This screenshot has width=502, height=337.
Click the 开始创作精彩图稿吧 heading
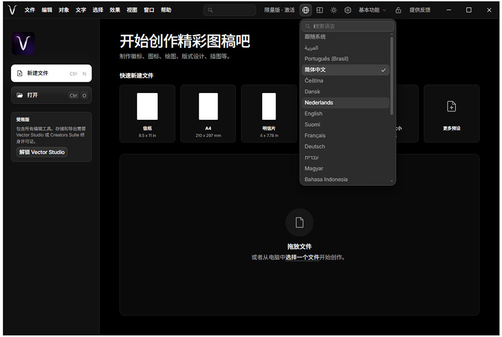click(185, 41)
